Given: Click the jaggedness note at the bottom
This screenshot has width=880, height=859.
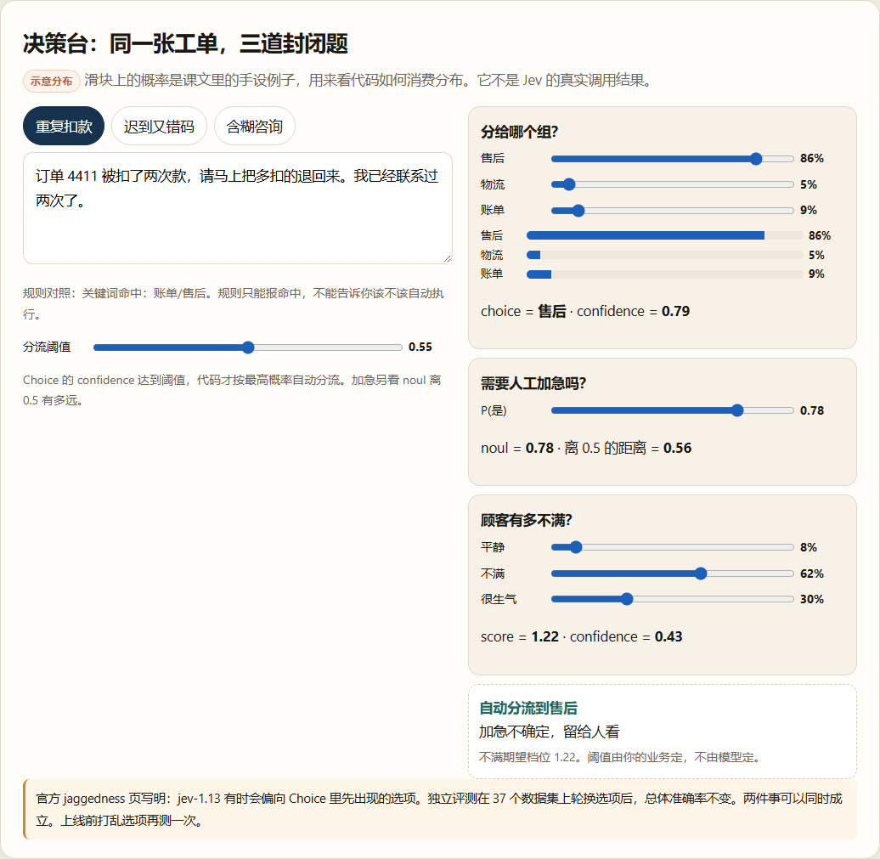Looking at the screenshot, I should pos(440,809).
